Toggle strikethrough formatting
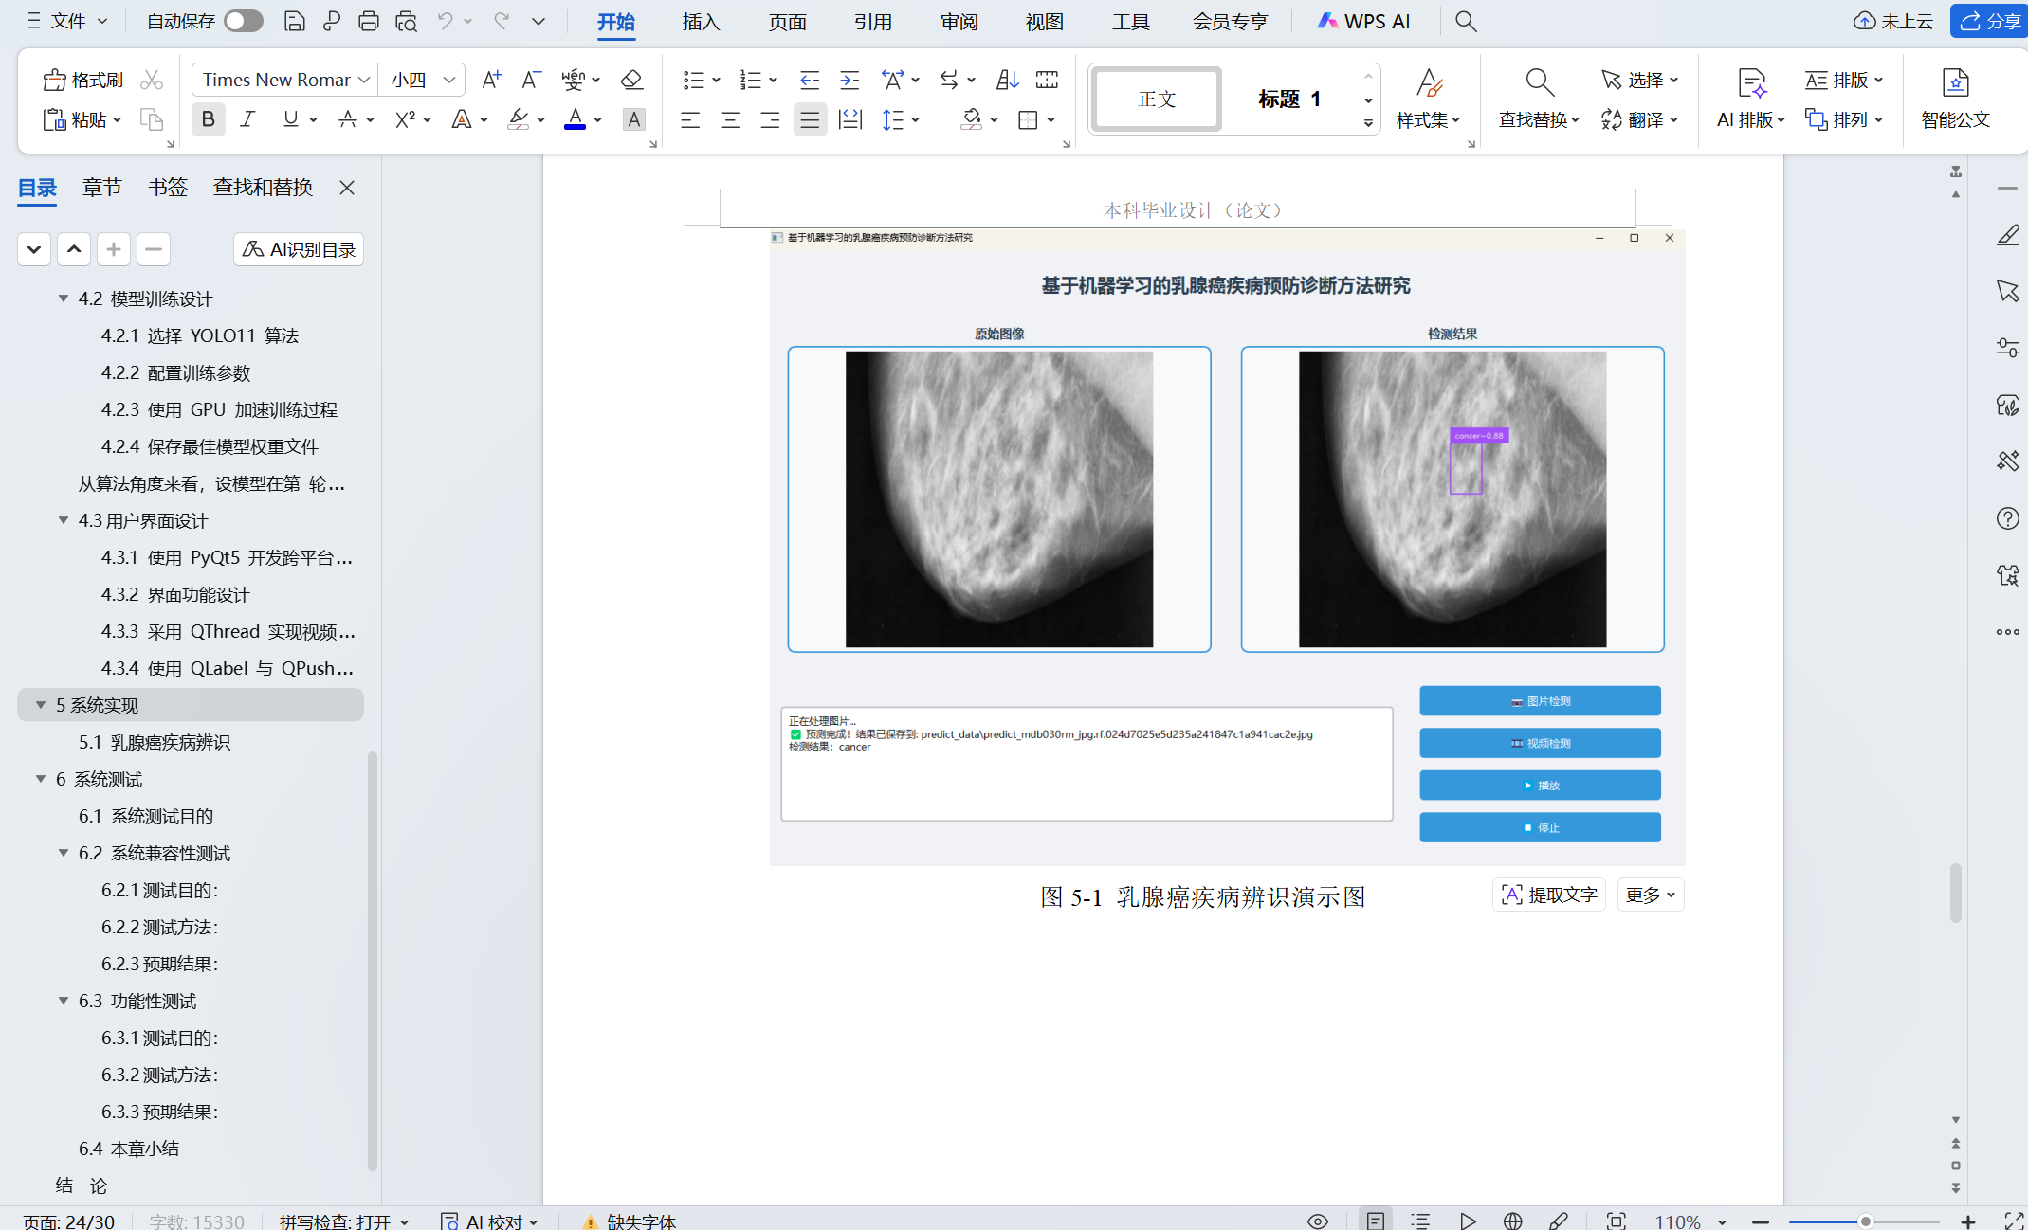2028x1230 pixels. click(x=348, y=119)
